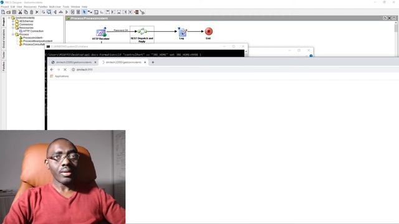Viewport: 399px width, 224px height.
Task: Select ProcessMiseAjourIncident in project tree
Action: 37,41
